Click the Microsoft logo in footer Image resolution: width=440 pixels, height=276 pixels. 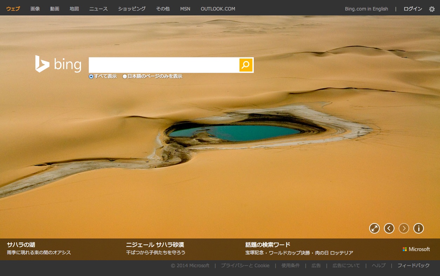click(x=416, y=249)
